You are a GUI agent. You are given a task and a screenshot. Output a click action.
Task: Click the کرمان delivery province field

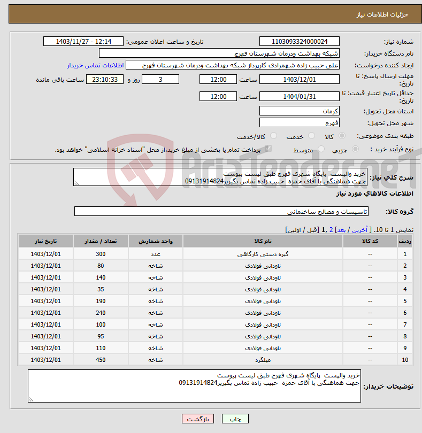point(300,111)
